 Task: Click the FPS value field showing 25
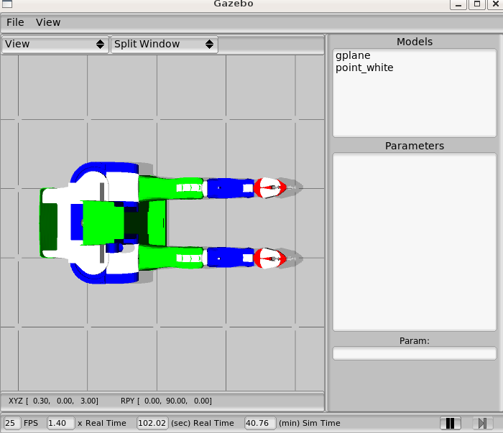[12, 423]
